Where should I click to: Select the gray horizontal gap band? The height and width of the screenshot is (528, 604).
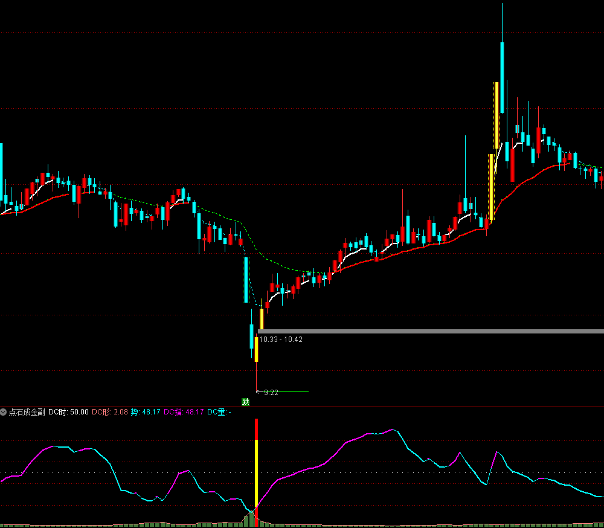[x=430, y=331]
